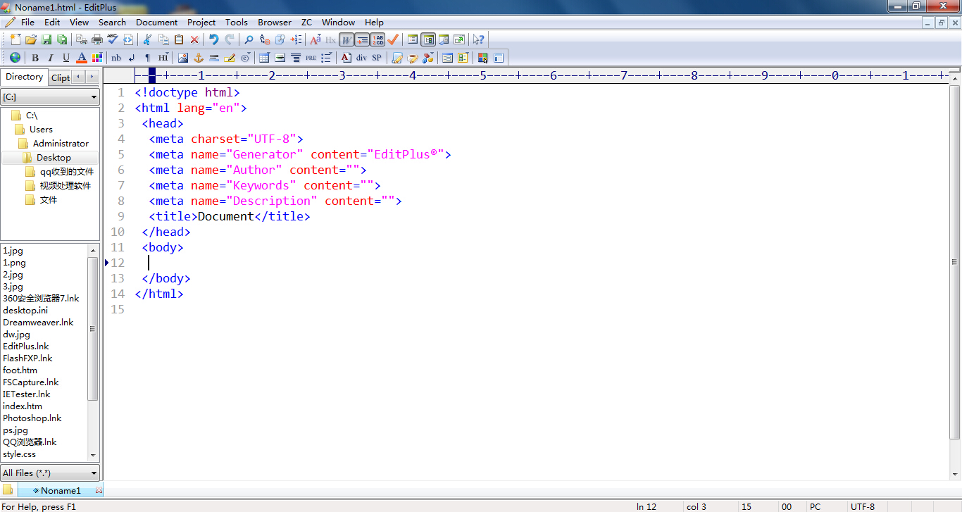Viewport: 962px width, 512px height.
Task: Click UTF-8 in the status bar
Action: (x=863, y=506)
